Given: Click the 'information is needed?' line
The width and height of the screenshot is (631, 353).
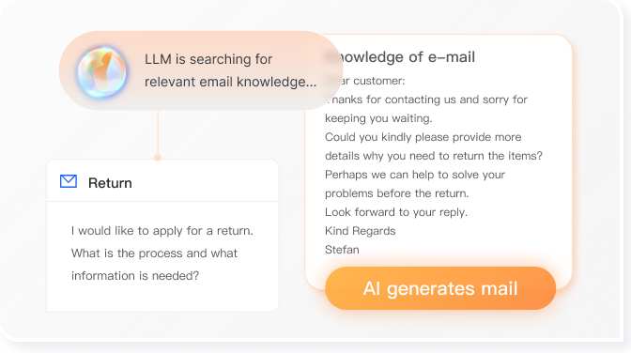Looking at the screenshot, I should point(135,276).
